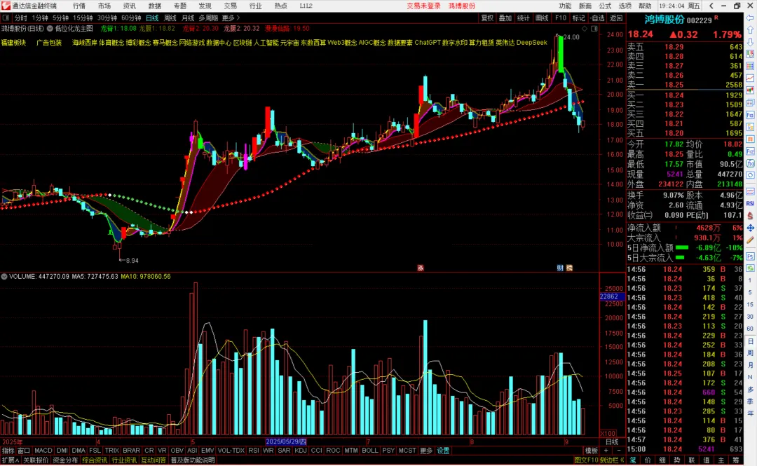Click the diamond icon at chart corner
Screen dimensions: 757x466
[x=585, y=29]
